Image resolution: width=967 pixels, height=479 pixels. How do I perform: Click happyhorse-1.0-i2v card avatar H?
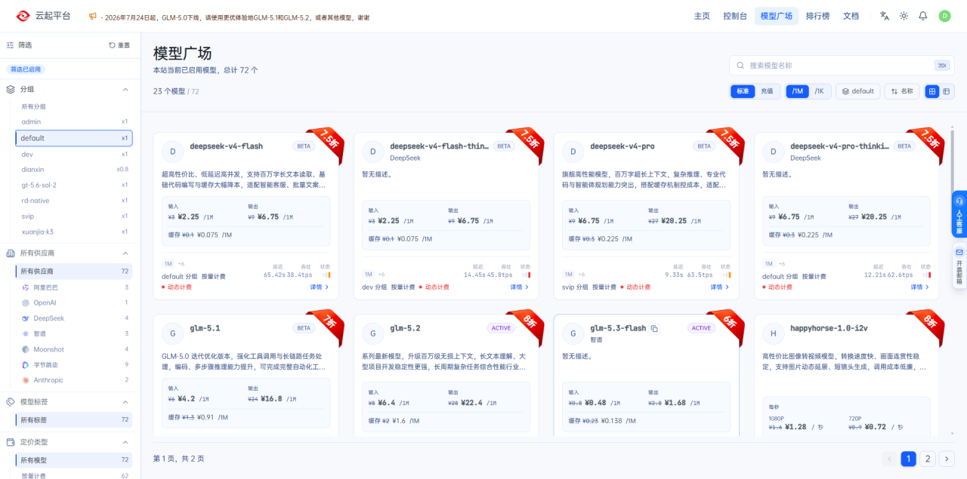[x=773, y=333]
